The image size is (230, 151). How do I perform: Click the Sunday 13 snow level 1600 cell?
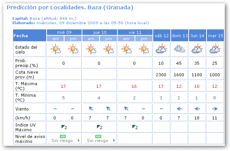[179, 74]
